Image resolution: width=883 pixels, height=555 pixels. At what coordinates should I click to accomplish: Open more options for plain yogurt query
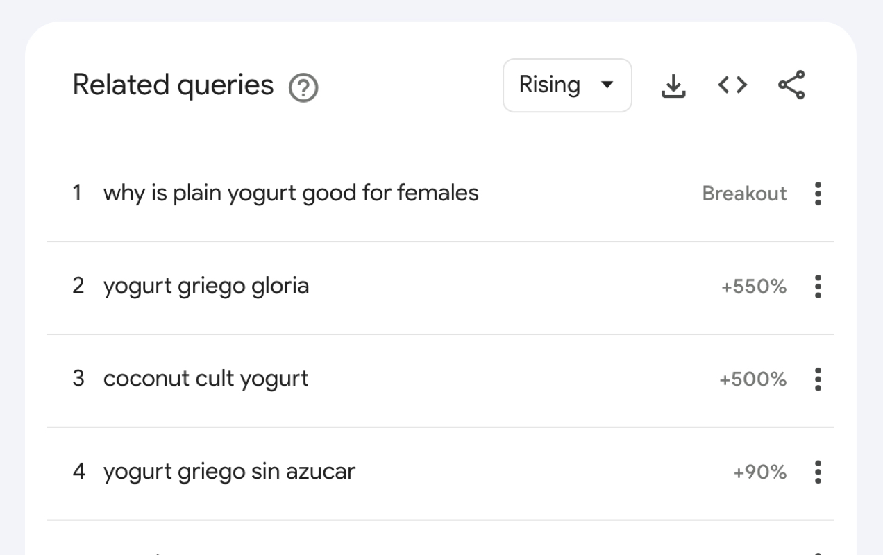point(818,194)
